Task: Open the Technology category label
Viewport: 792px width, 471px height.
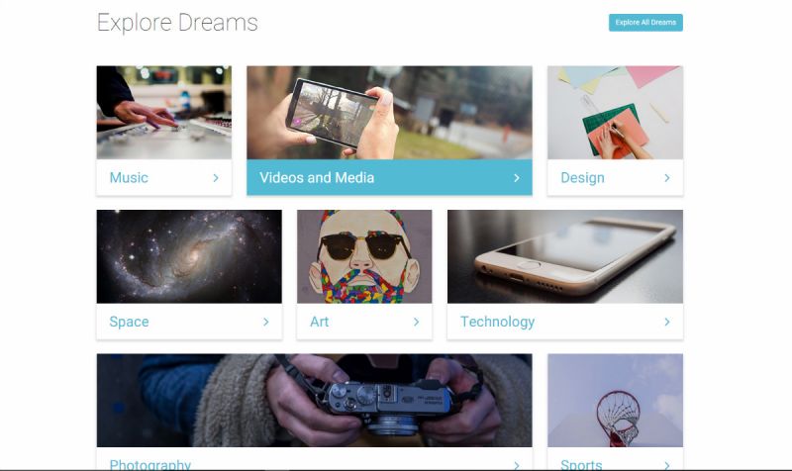Action: coord(497,322)
